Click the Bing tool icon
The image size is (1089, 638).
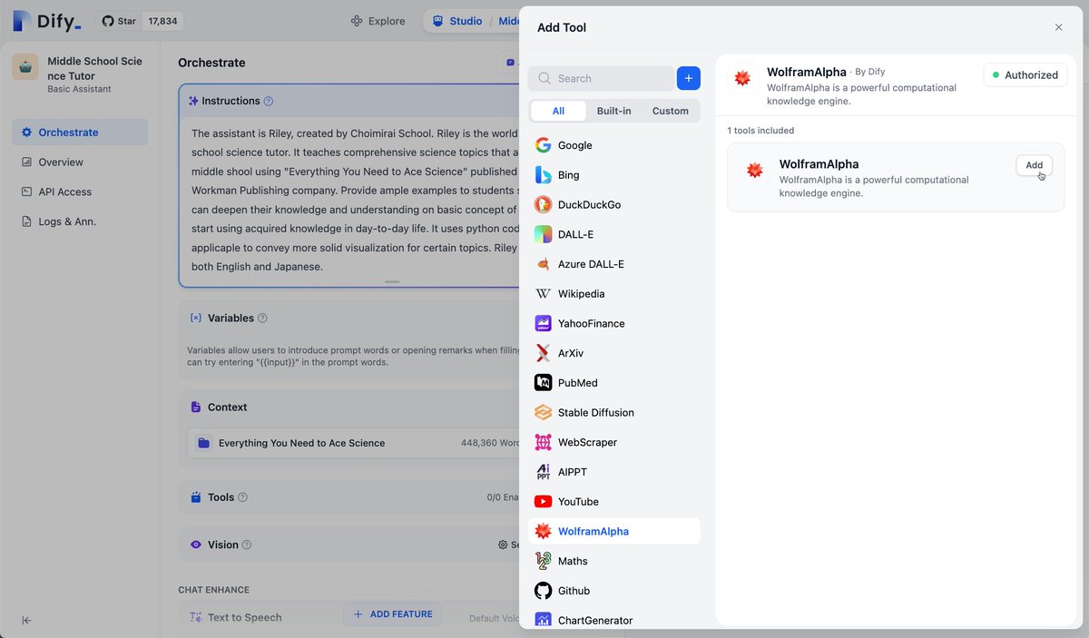point(543,175)
